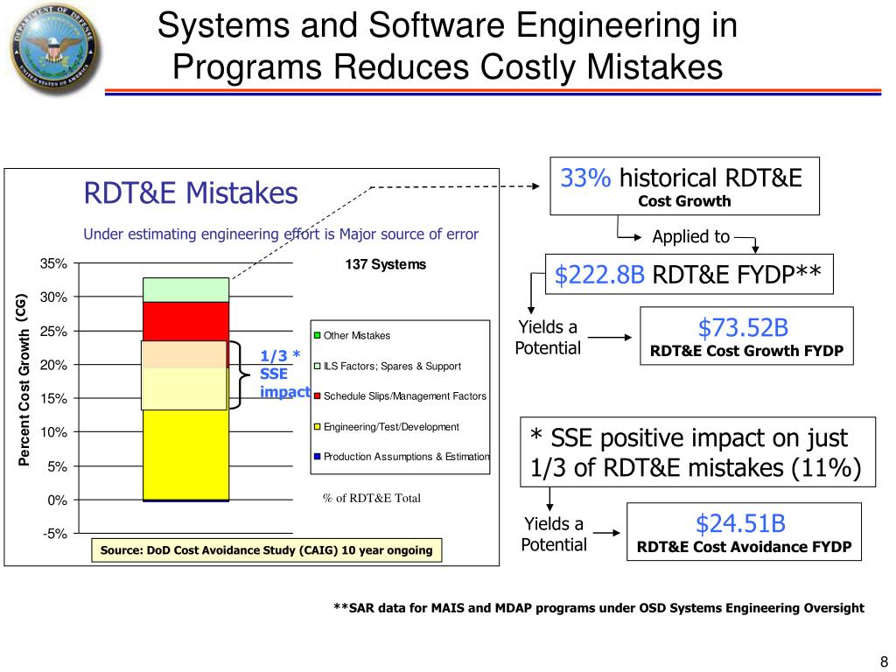Click the 'RDT&E Cost Avoidance FYDP' caption
Screen dimensions: 896x672
point(744,548)
